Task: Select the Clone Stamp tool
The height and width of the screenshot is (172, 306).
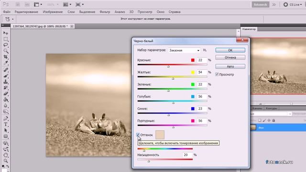Action: tap(6, 82)
